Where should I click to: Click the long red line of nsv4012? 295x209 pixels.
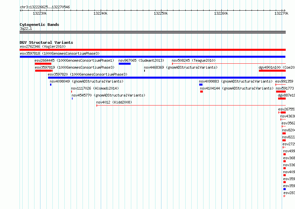(x=191, y=105)
